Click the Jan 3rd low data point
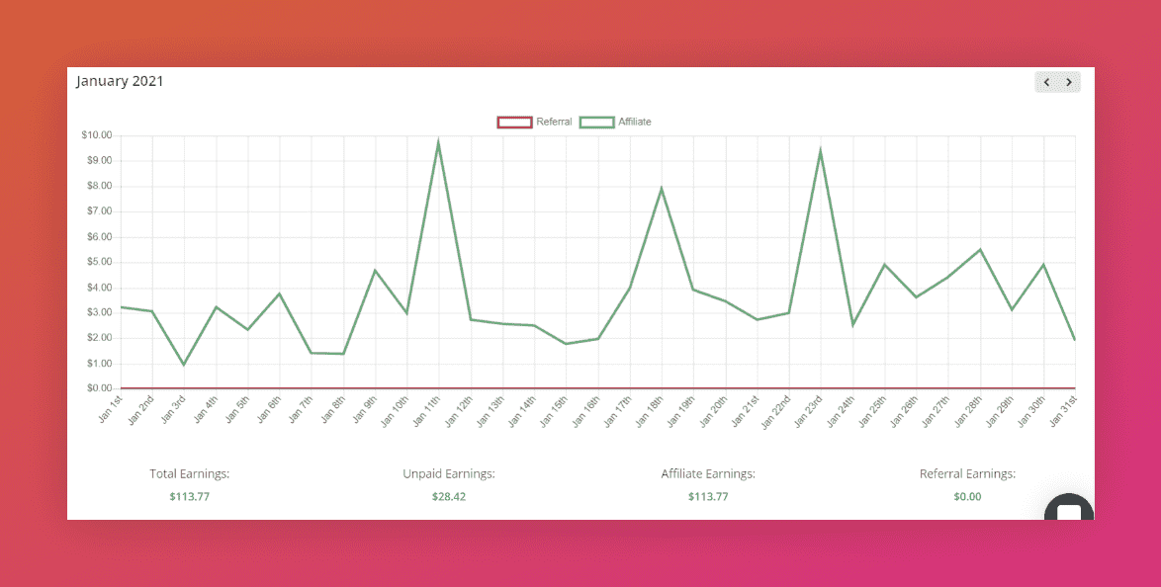The width and height of the screenshot is (1161, 587). click(x=184, y=365)
